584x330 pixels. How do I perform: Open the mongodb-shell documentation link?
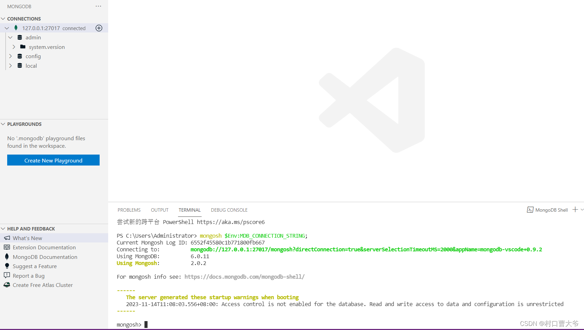click(x=244, y=277)
